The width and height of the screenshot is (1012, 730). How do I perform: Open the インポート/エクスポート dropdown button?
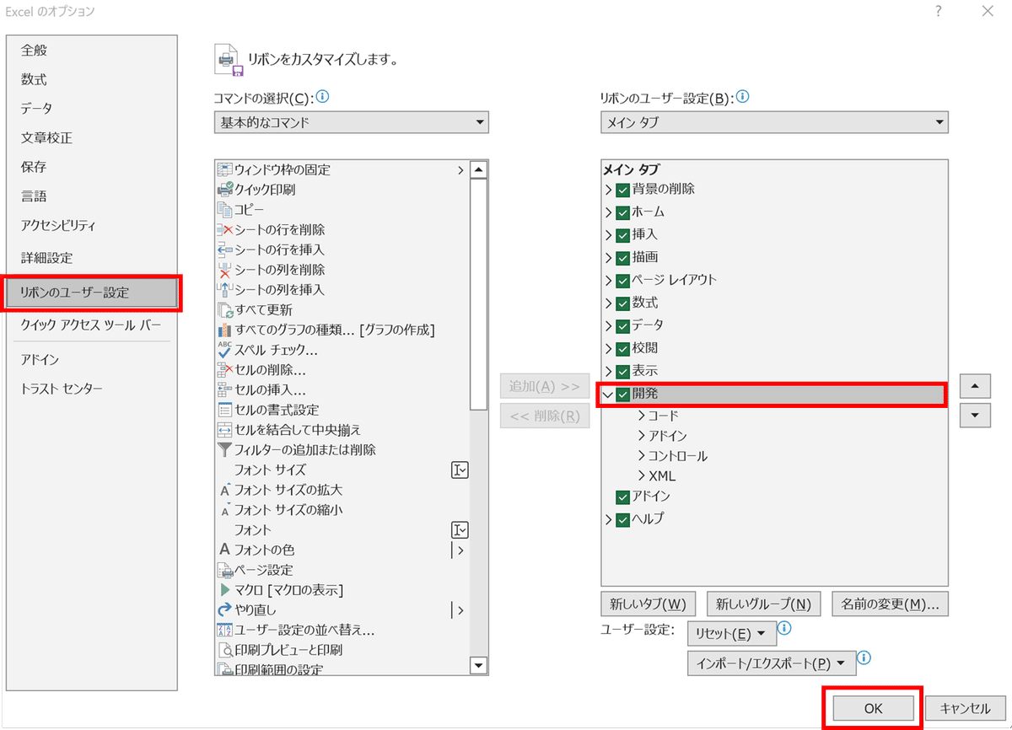[772, 663]
